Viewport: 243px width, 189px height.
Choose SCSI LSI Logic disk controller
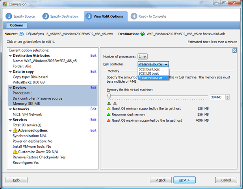(x=148, y=73)
